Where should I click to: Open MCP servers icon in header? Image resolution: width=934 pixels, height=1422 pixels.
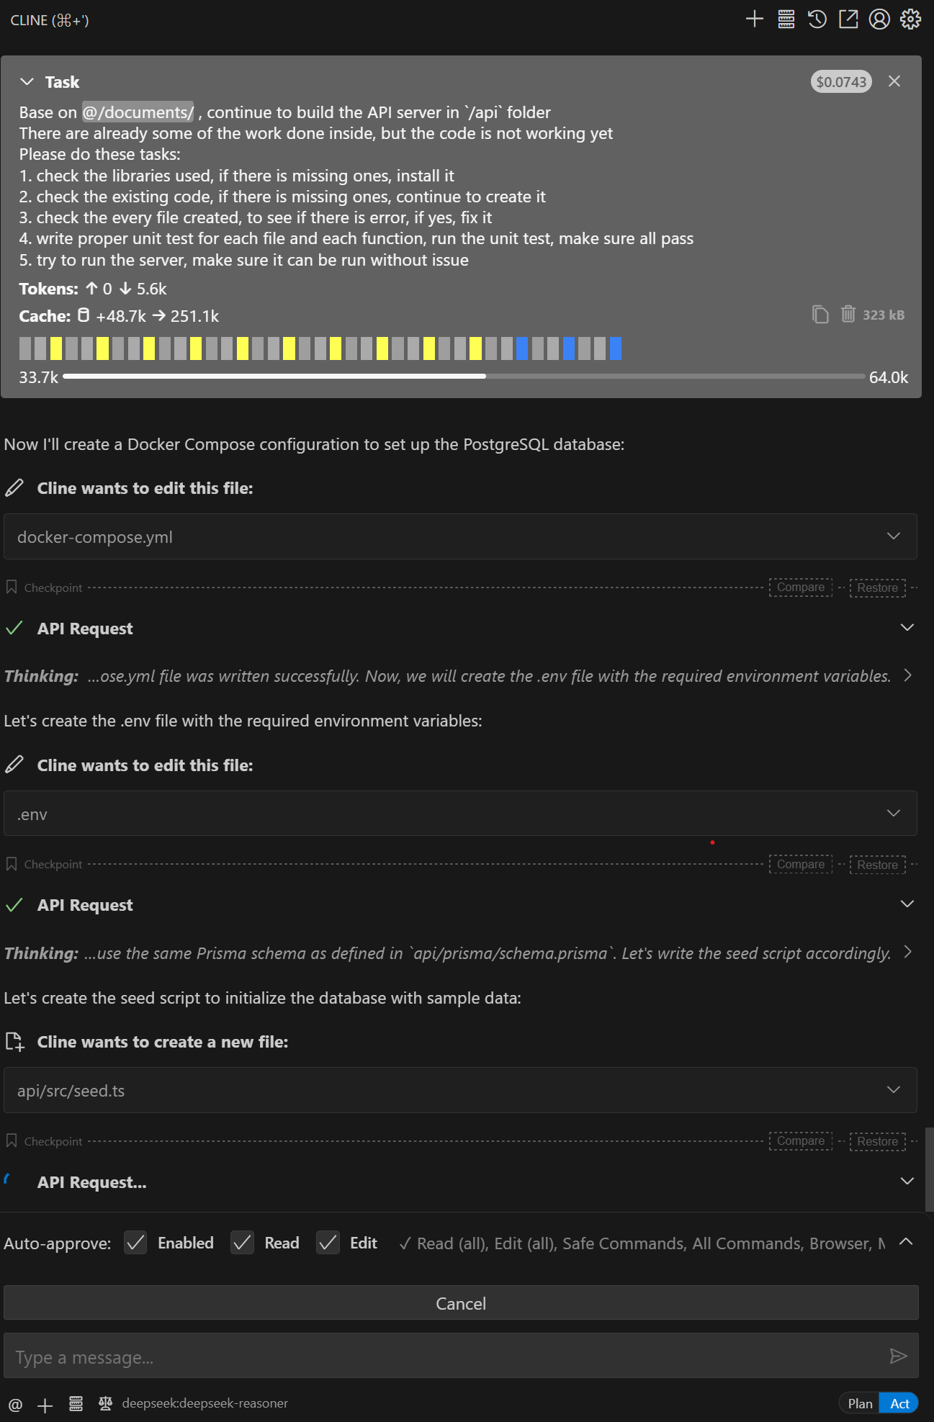point(786,19)
